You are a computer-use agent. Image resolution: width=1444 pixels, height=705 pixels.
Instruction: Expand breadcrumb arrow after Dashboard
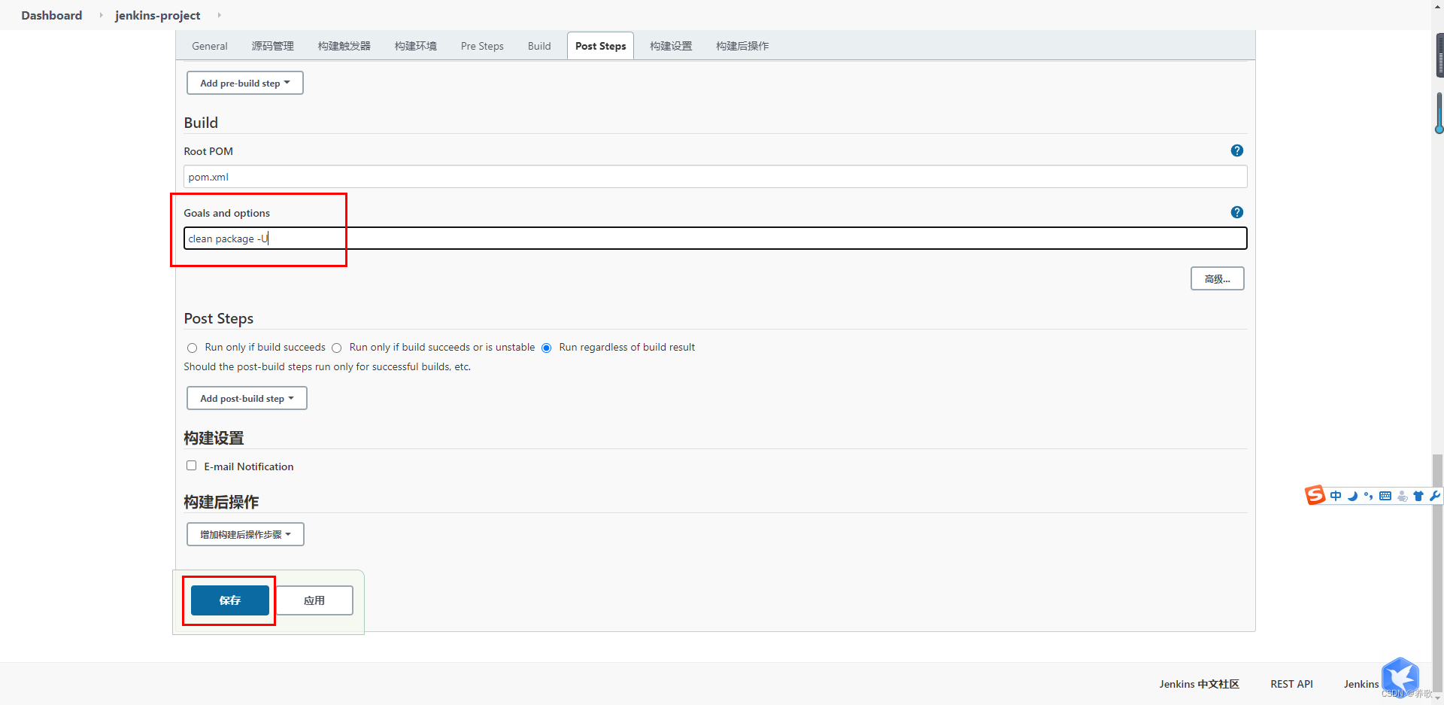pyautogui.click(x=101, y=15)
